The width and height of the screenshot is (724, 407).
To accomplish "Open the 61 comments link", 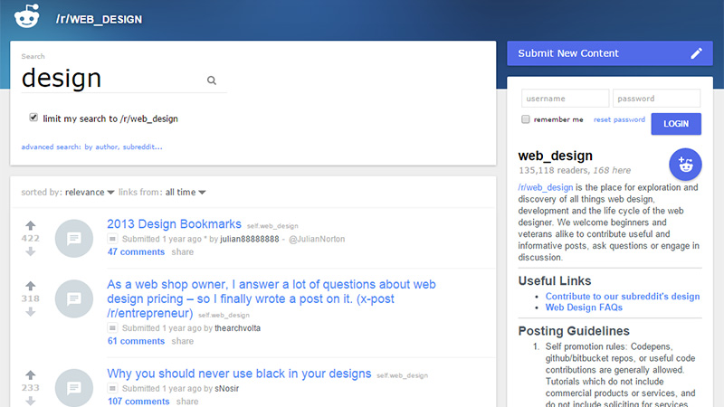I will coord(137,341).
